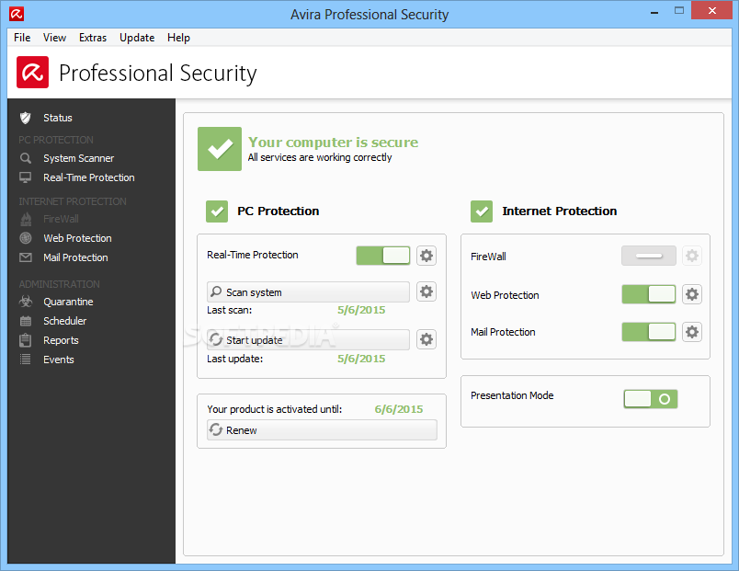This screenshot has width=739, height=571.
Task: Minimize the Avira window
Action: pos(654,11)
